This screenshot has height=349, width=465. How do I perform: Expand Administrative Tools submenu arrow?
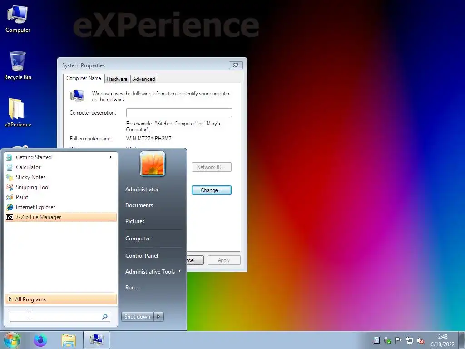[x=180, y=271]
